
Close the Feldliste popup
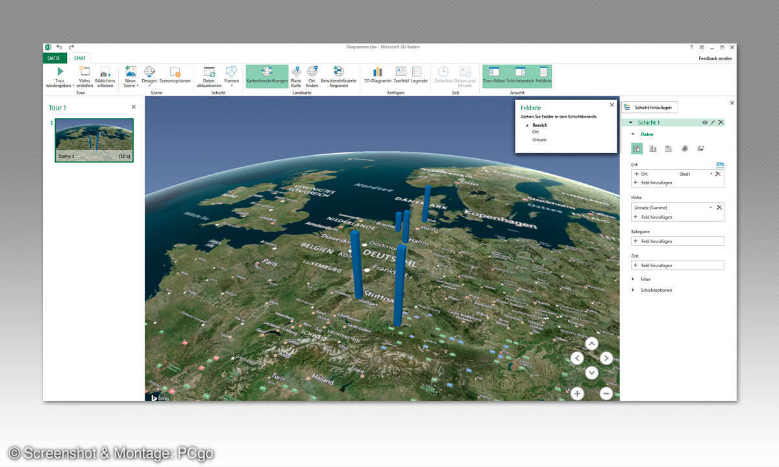[x=612, y=104]
